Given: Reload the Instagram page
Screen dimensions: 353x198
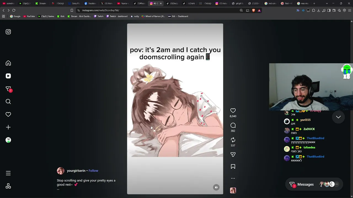Looking at the screenshot, I should (14, 10).
